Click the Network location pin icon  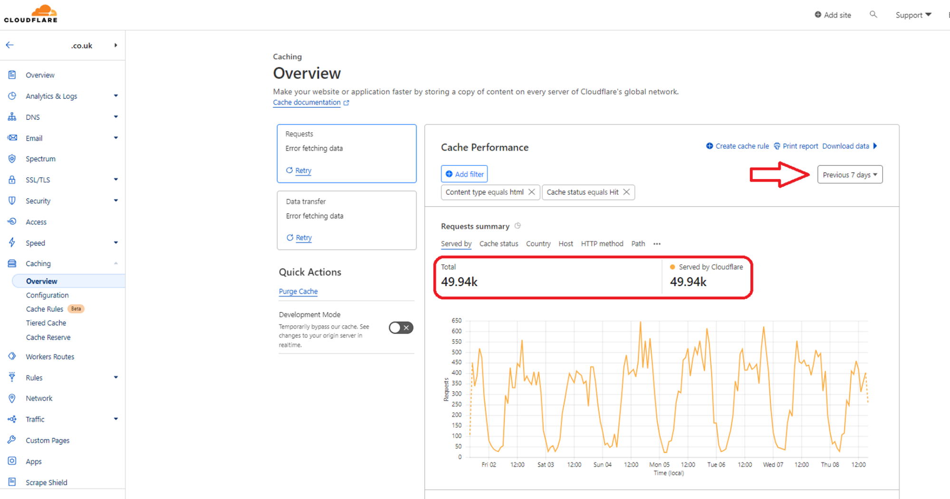(12, 398)
